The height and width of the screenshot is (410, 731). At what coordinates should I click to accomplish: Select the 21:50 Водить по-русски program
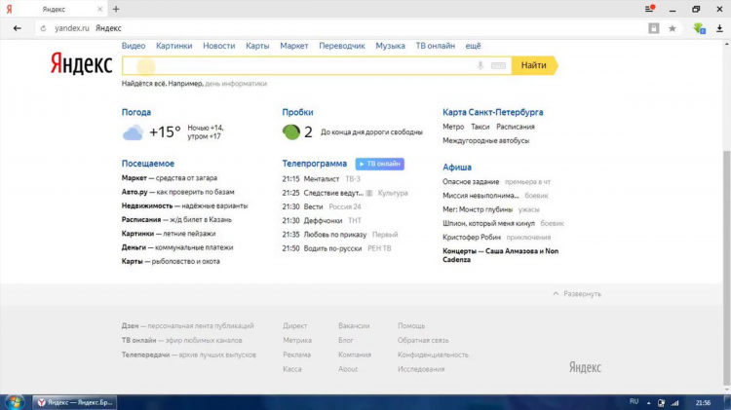(x=336, y=248)
